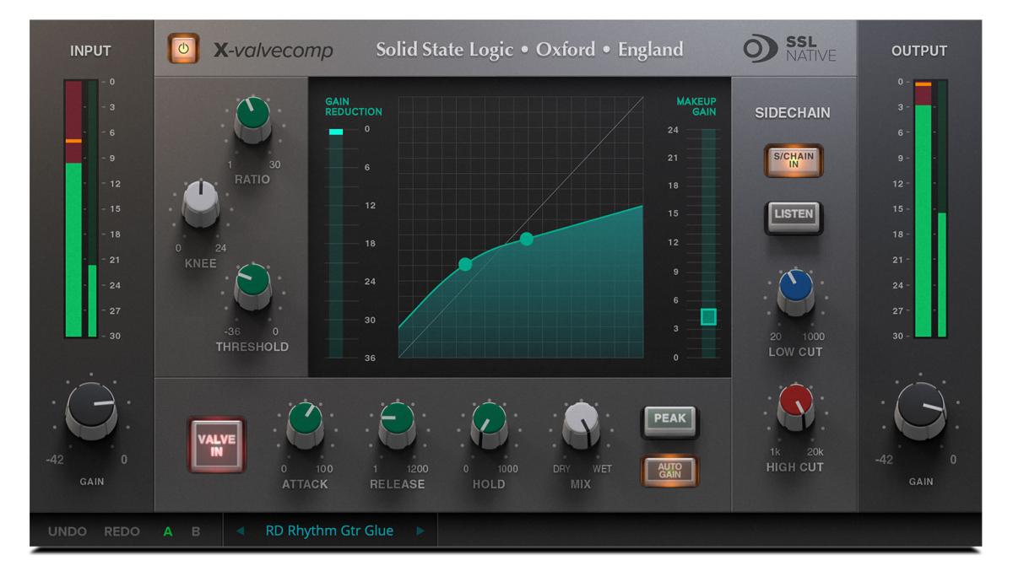Click the Gain Reduction meter
Viewport: 1013px width, 566px height.
click(336, 244)
